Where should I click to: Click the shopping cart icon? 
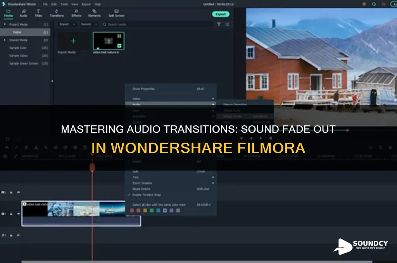[383, 4]
